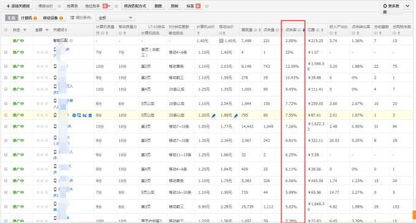
Task: Check the row with 9.45% click rate
Action: [6, 89]
